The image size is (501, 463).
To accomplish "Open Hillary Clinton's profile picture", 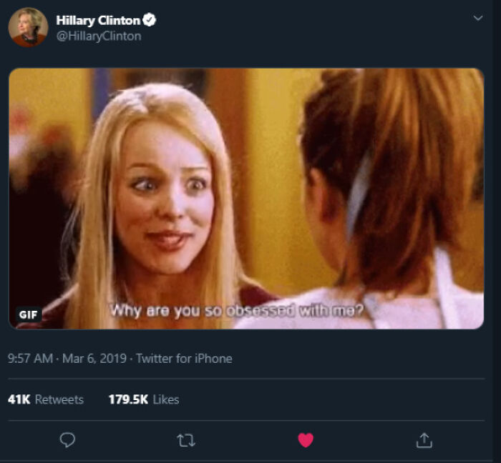I will coord(28,27).
